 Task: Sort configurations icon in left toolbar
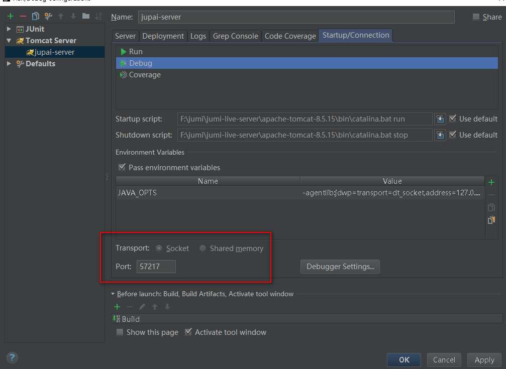coord(98,16)
